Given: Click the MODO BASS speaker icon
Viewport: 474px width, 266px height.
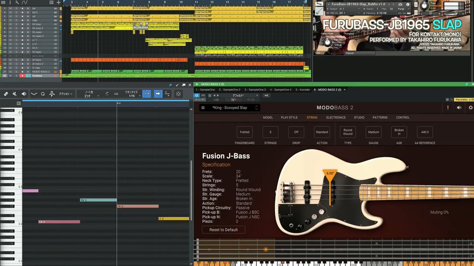Looking at the screenshot, I should point(459,108).
